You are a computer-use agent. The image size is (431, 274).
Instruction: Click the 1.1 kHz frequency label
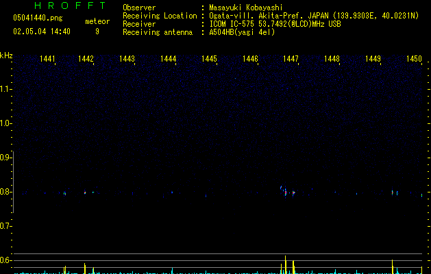click(5, 89)
